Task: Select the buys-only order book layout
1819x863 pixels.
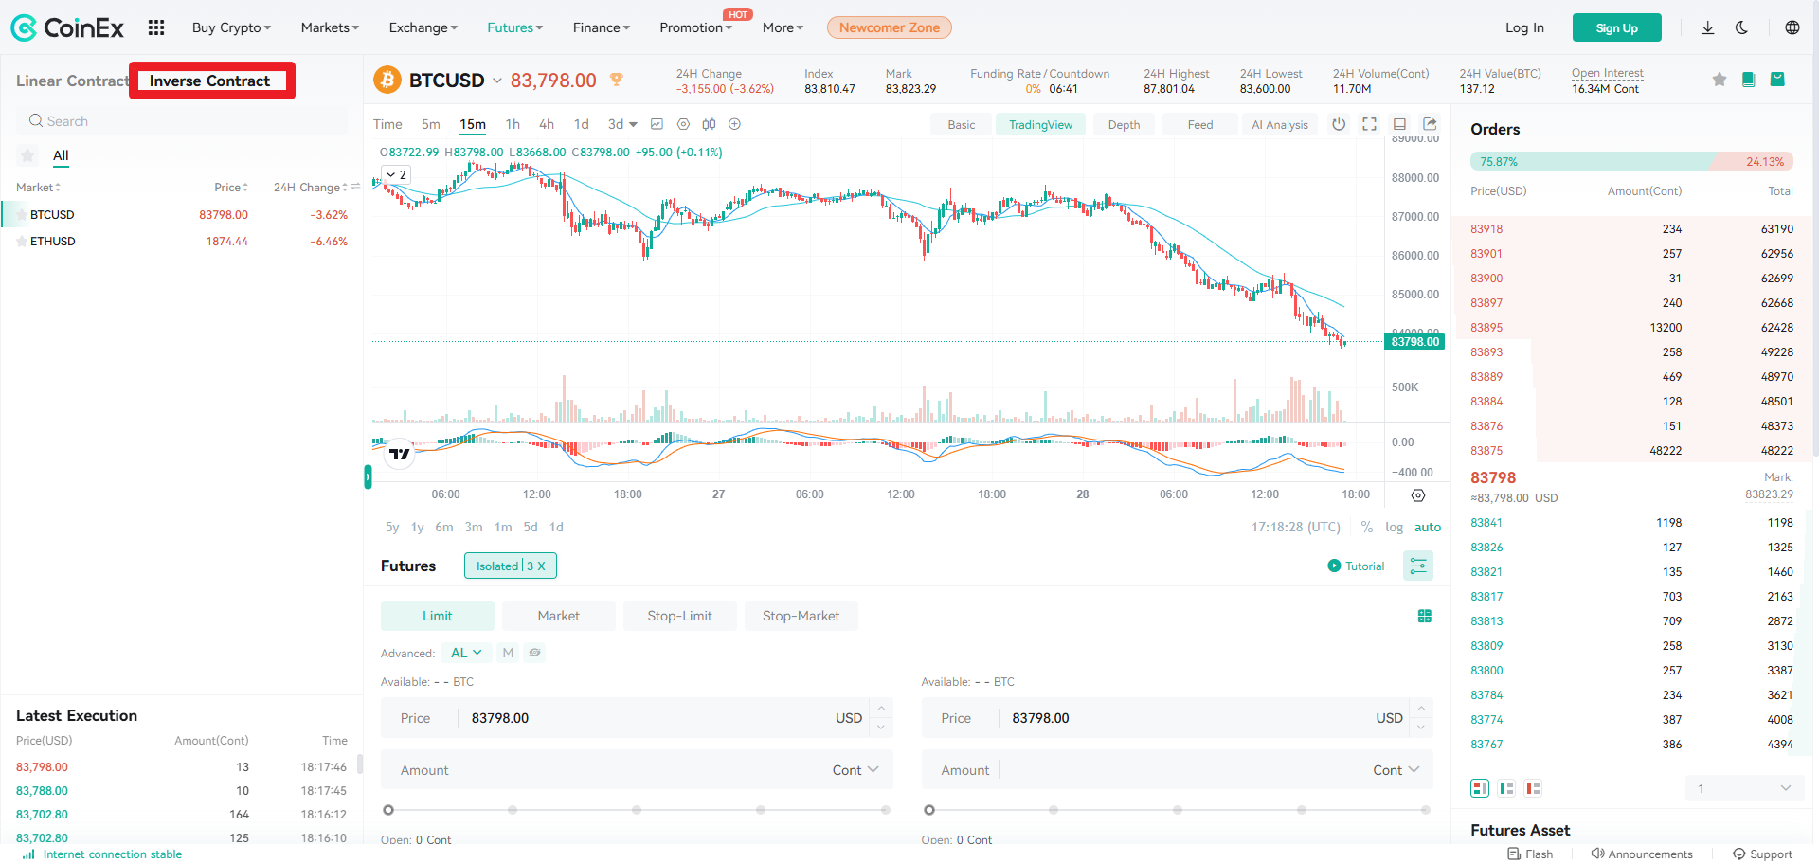Action: click(x=1505, y=788)
